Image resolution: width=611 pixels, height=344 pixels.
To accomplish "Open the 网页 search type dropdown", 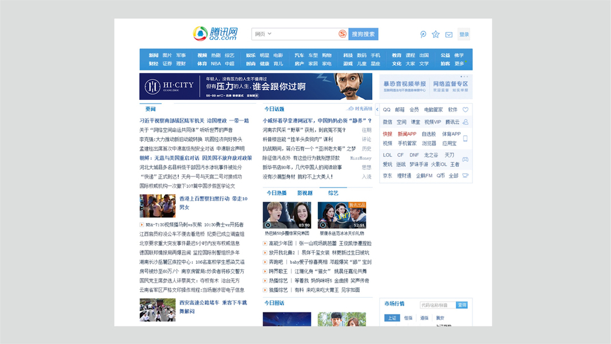I will click(x=263, y=34).
